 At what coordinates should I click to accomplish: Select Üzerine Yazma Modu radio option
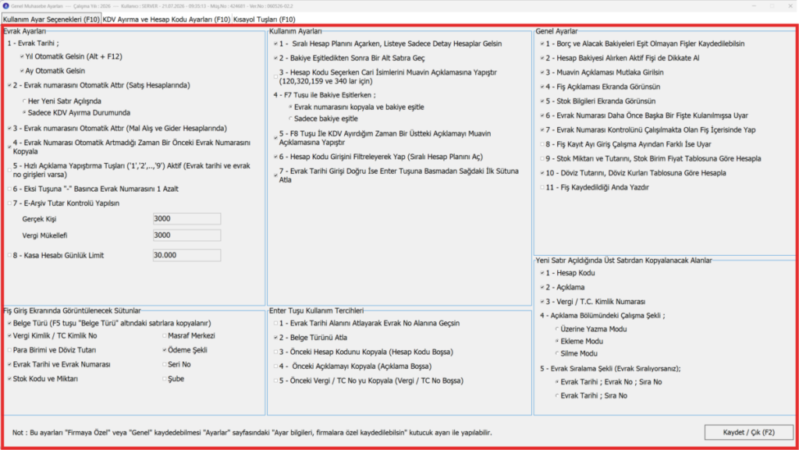(x=557, y=329)
